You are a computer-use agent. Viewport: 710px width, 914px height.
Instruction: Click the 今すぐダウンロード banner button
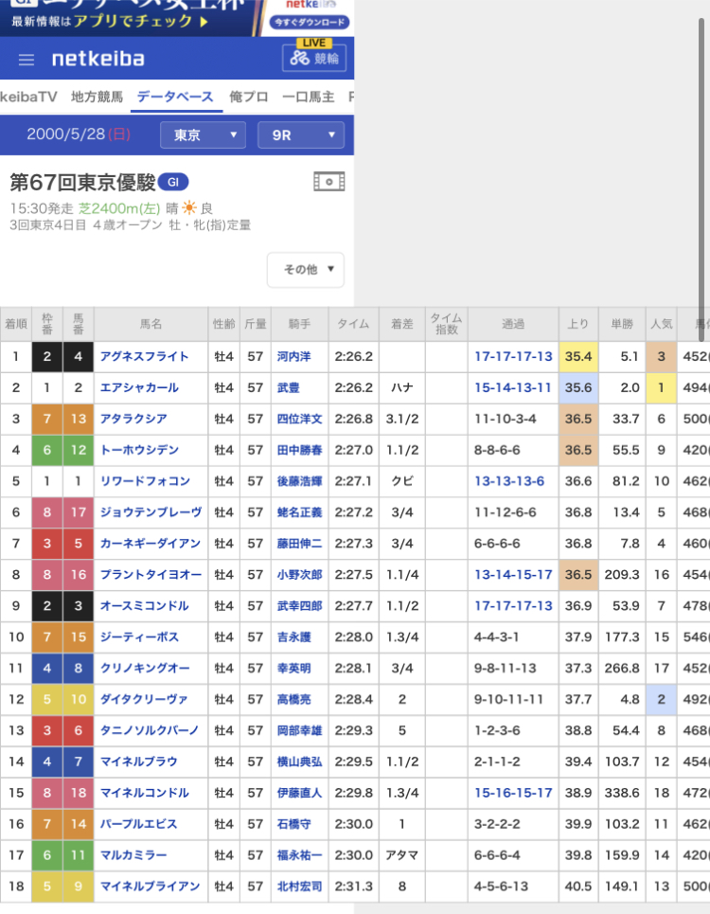tap(309, 21)
